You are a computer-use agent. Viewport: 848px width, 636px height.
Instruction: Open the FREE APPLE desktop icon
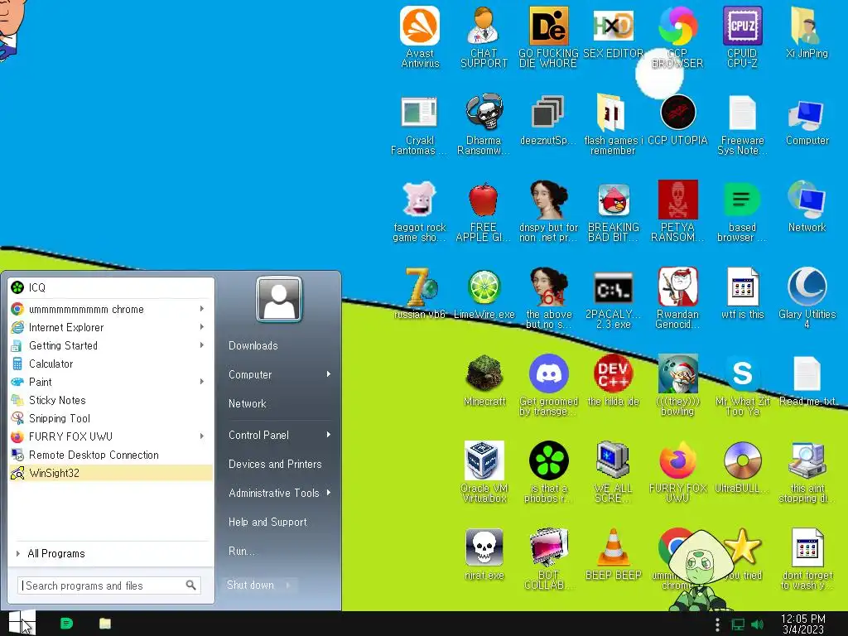click(484, 212)
